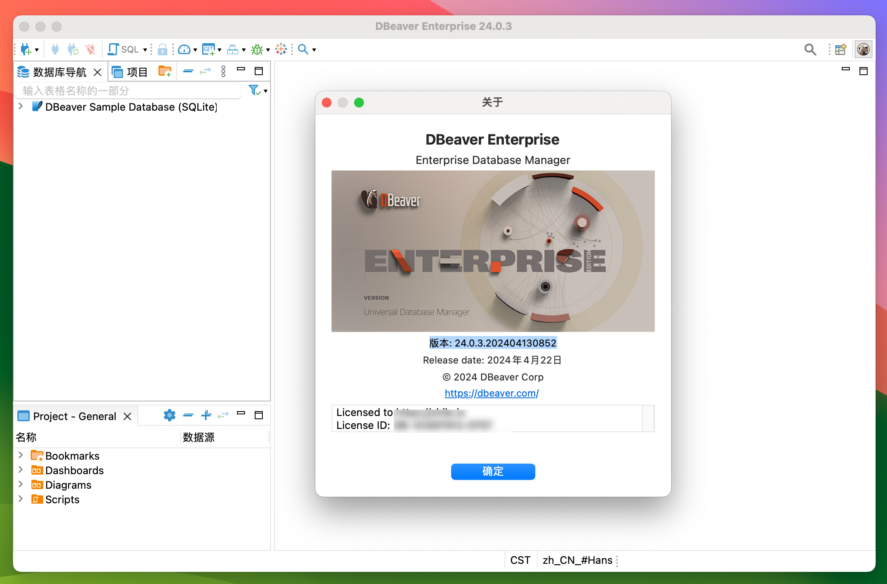Click the gear configure icon in Project panel
Screen dimensions: 887x584
point(169,415)
